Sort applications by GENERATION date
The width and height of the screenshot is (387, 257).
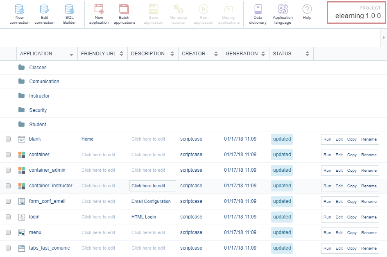coord(262,53)
